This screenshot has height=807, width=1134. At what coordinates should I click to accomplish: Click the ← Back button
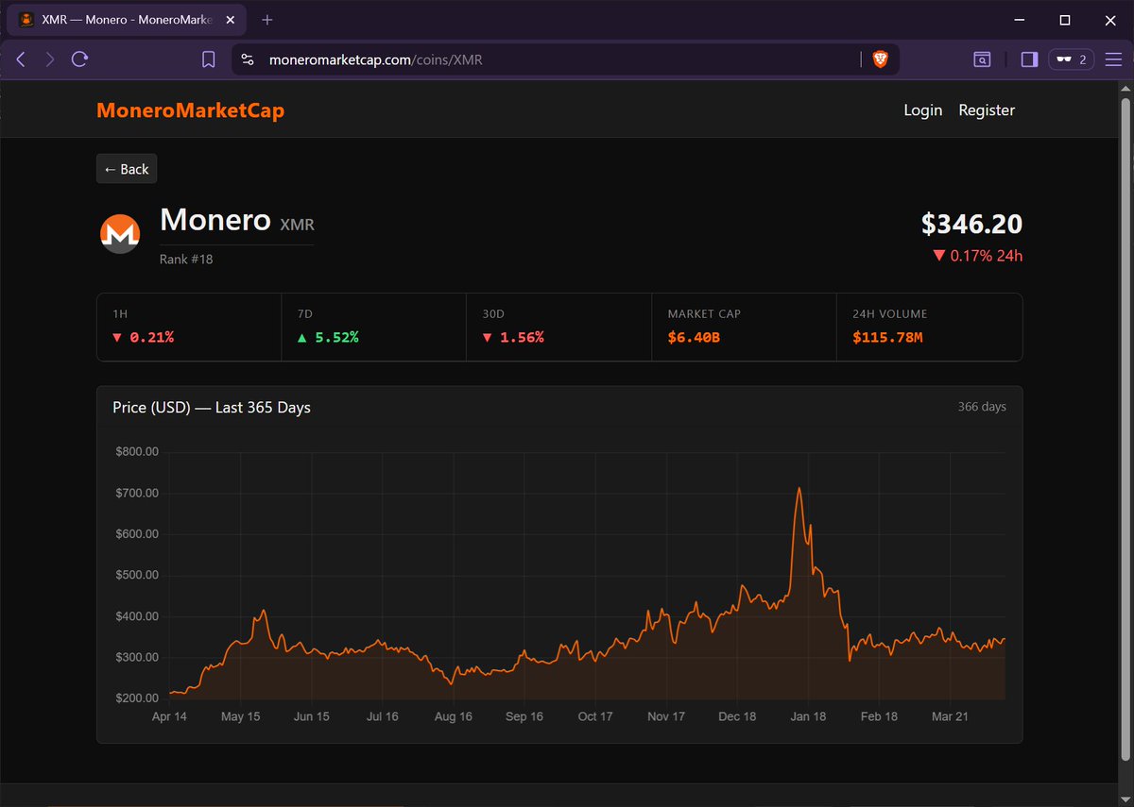pos(127,169)
